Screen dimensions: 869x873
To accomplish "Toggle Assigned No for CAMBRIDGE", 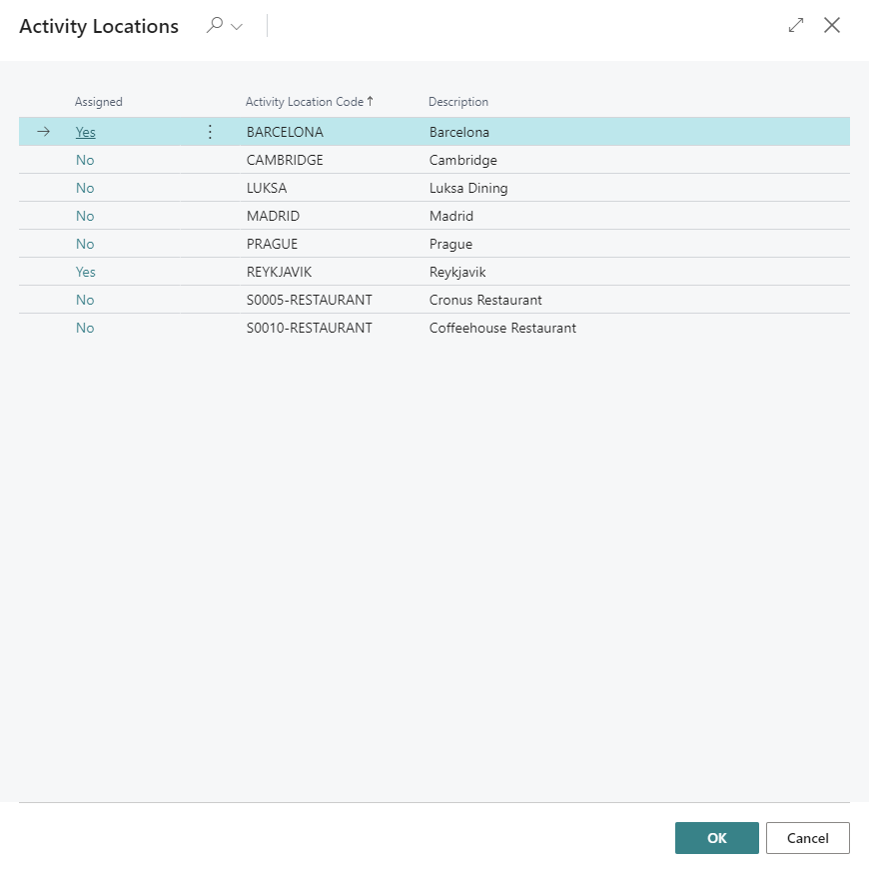I will point(85,160).
